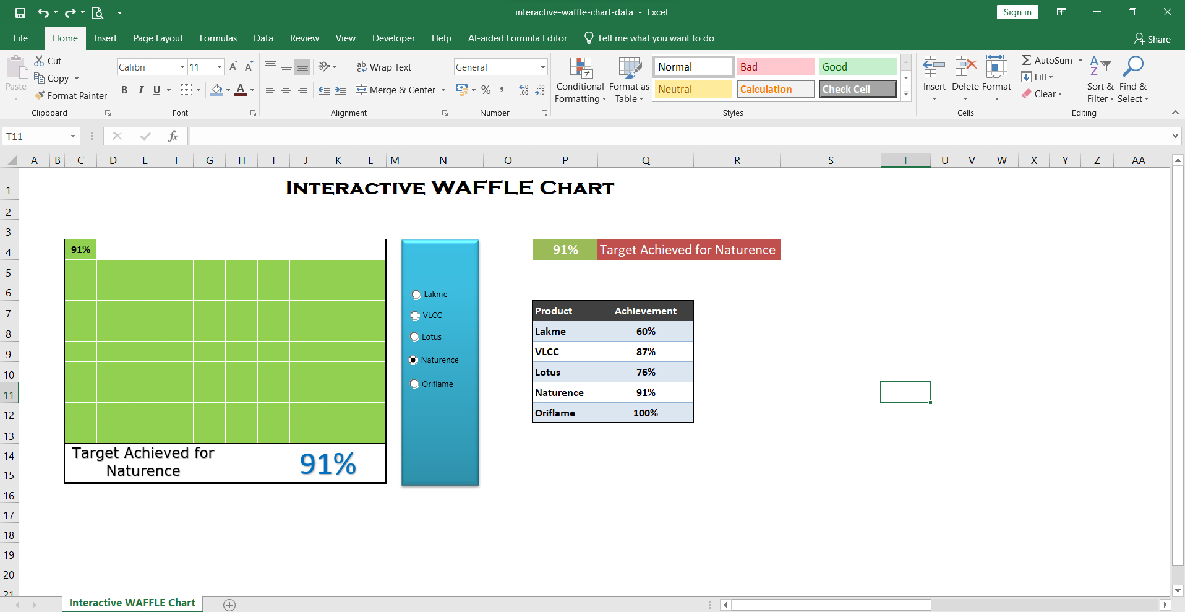This screenshot has height=612, width=1185.
Task: Click the Cut scissors icon
Action: pyautogui.click(x=39, y=61)
